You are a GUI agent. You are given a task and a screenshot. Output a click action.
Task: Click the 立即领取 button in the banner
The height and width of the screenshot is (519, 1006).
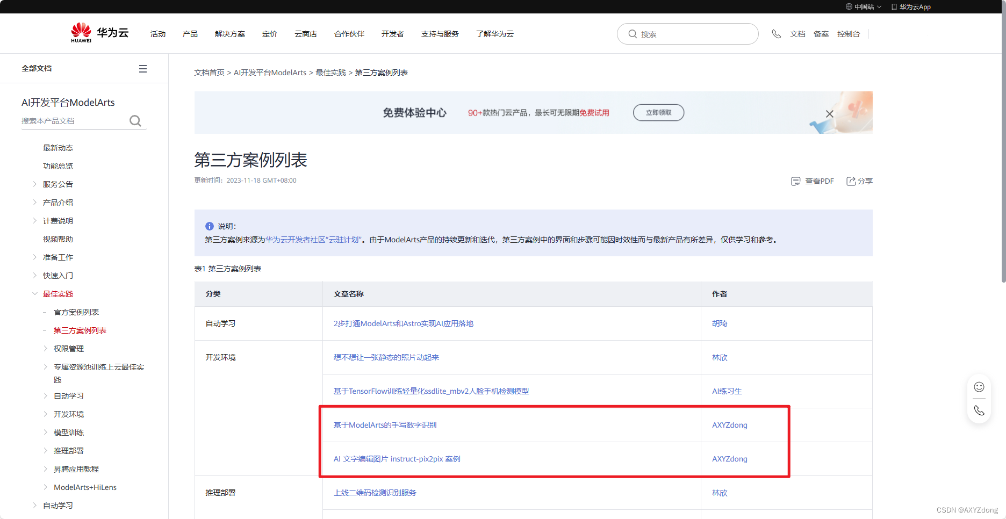tap(658, 112)
